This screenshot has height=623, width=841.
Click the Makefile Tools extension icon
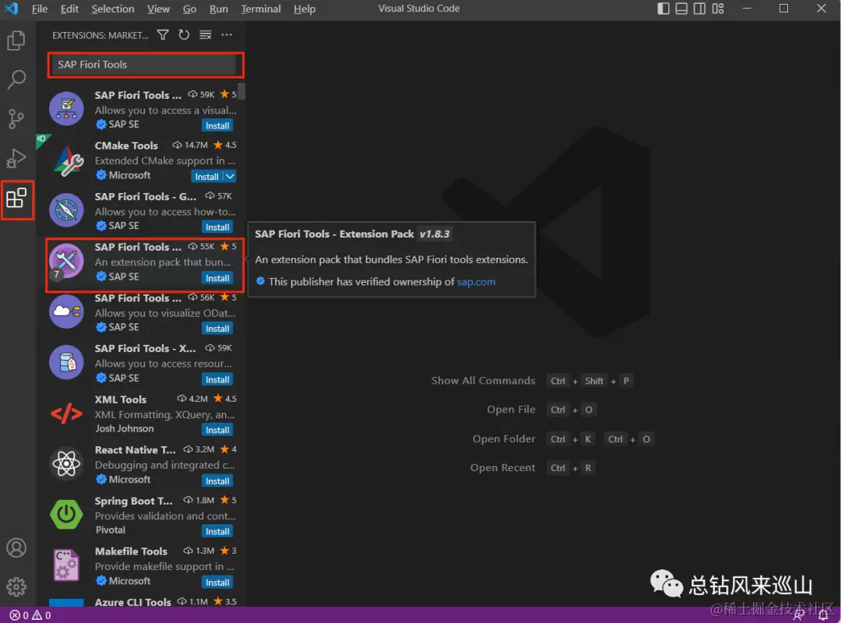tap(66, 565)
